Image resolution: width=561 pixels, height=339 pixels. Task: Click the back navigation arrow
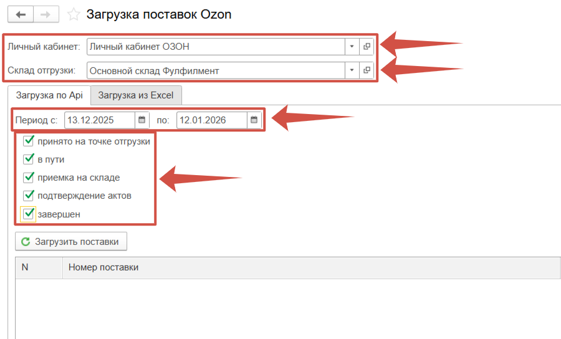click(x=20, y=14)
